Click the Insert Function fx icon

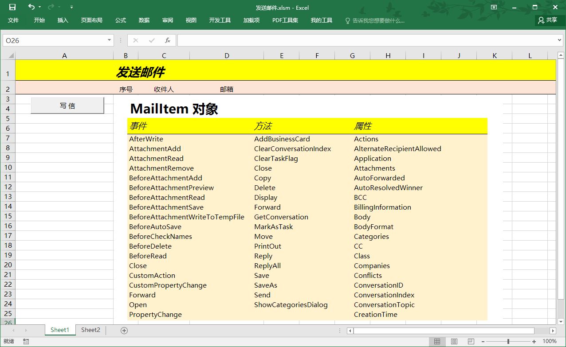168,40
